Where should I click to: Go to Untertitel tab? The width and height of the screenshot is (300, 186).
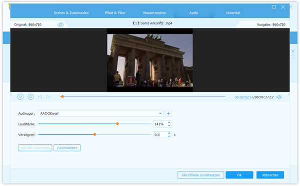(233, 13)
